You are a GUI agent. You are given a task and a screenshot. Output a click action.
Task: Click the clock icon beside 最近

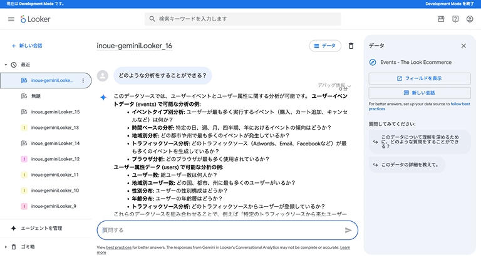14,65
